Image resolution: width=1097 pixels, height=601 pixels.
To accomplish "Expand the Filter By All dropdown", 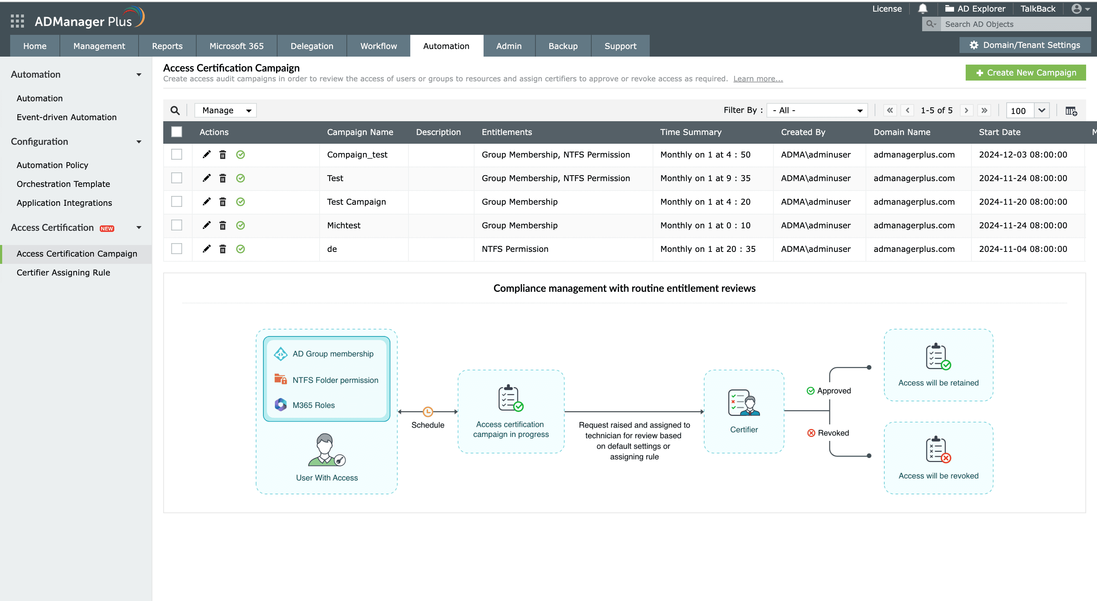I will pyautogui.click(x=817, y=110).
